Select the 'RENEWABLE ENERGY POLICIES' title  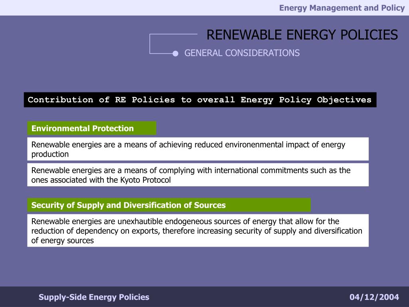click(x=302, y=35)
